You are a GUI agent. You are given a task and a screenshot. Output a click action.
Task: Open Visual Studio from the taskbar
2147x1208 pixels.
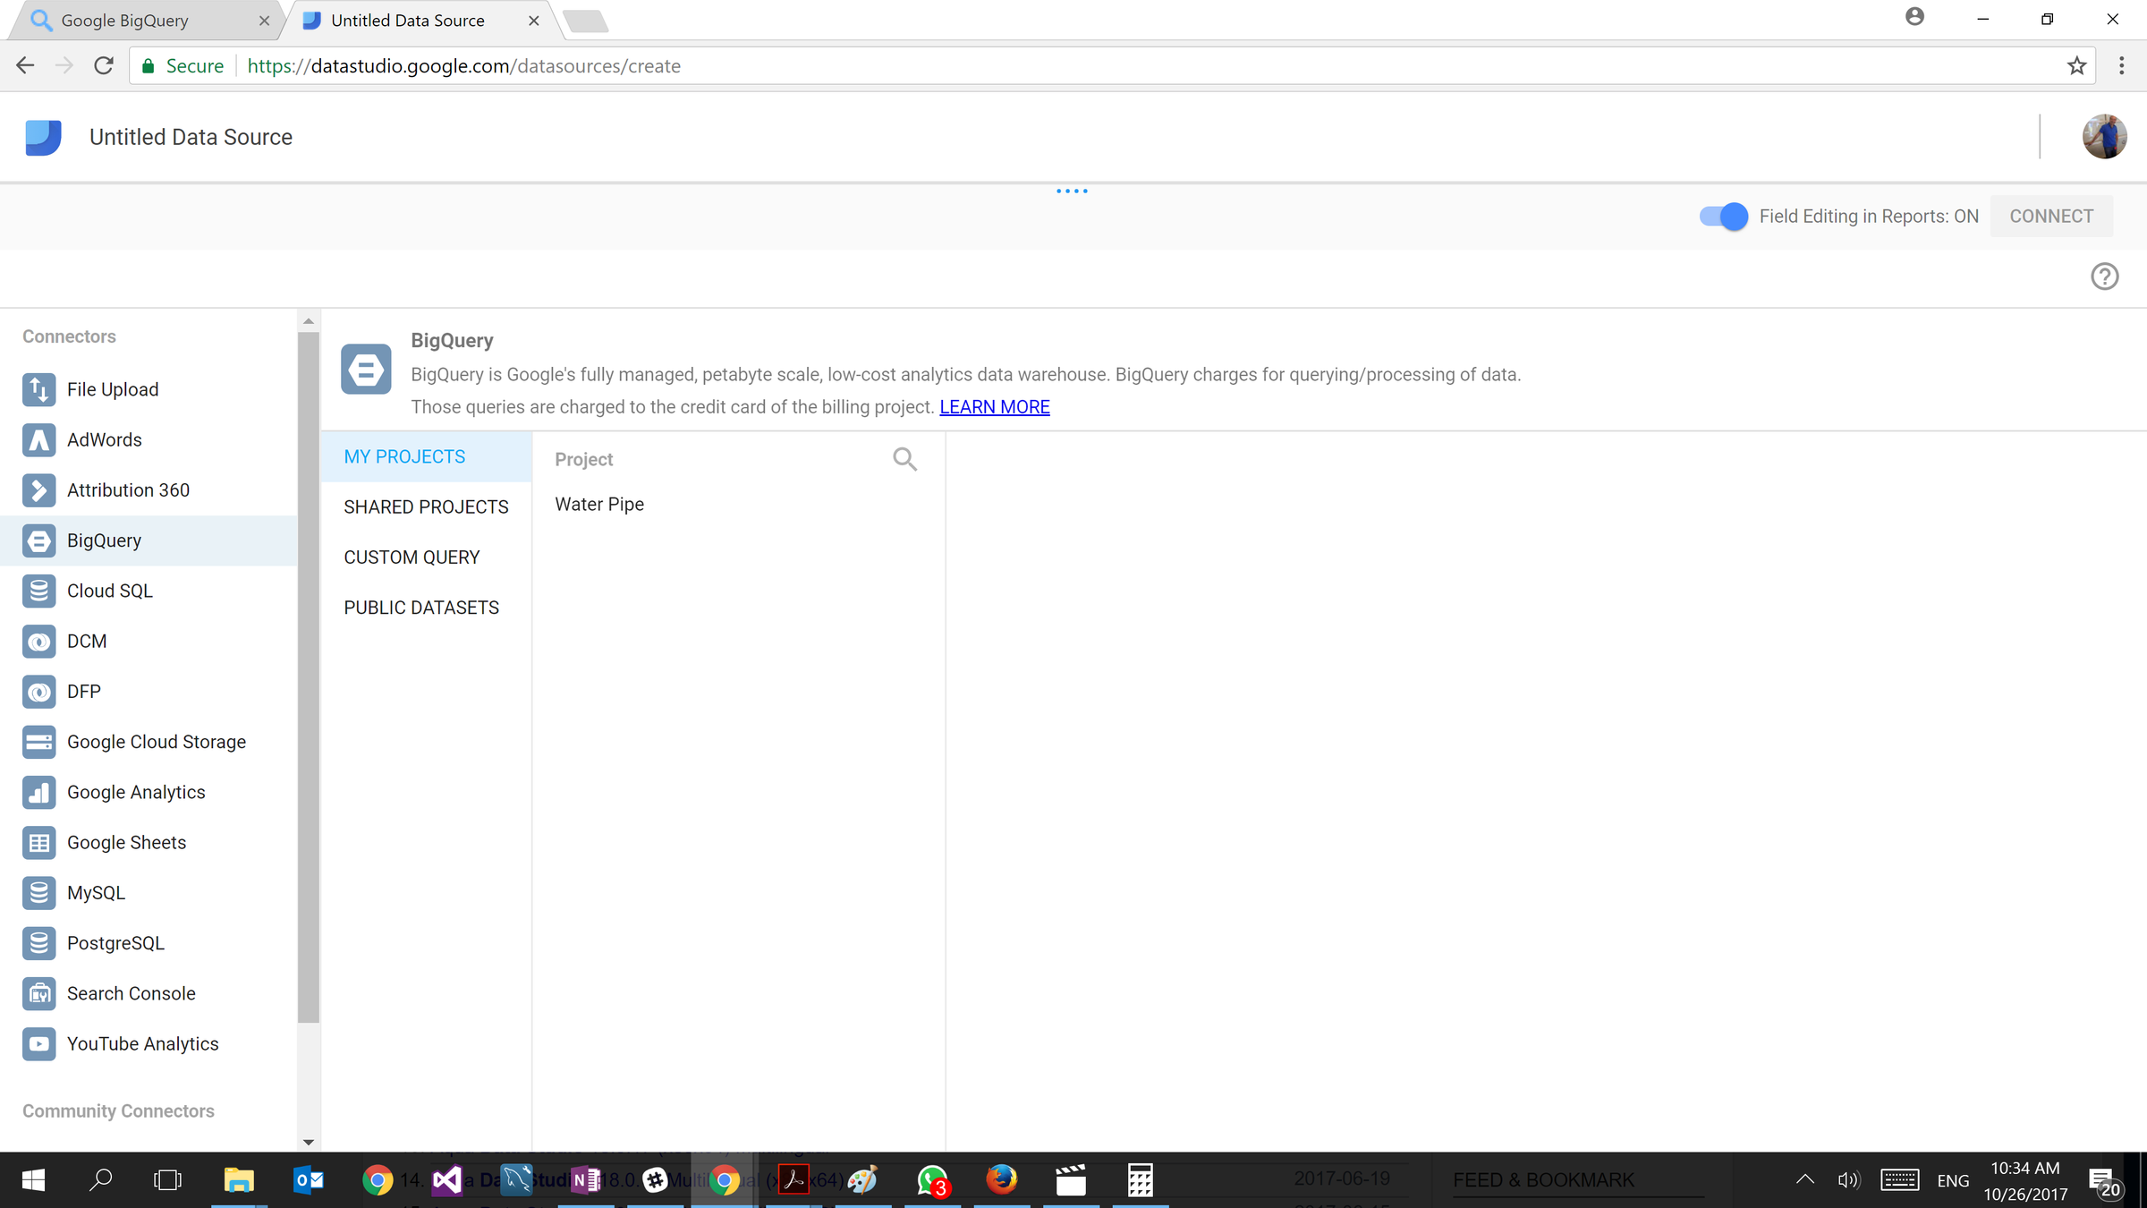447,1180
